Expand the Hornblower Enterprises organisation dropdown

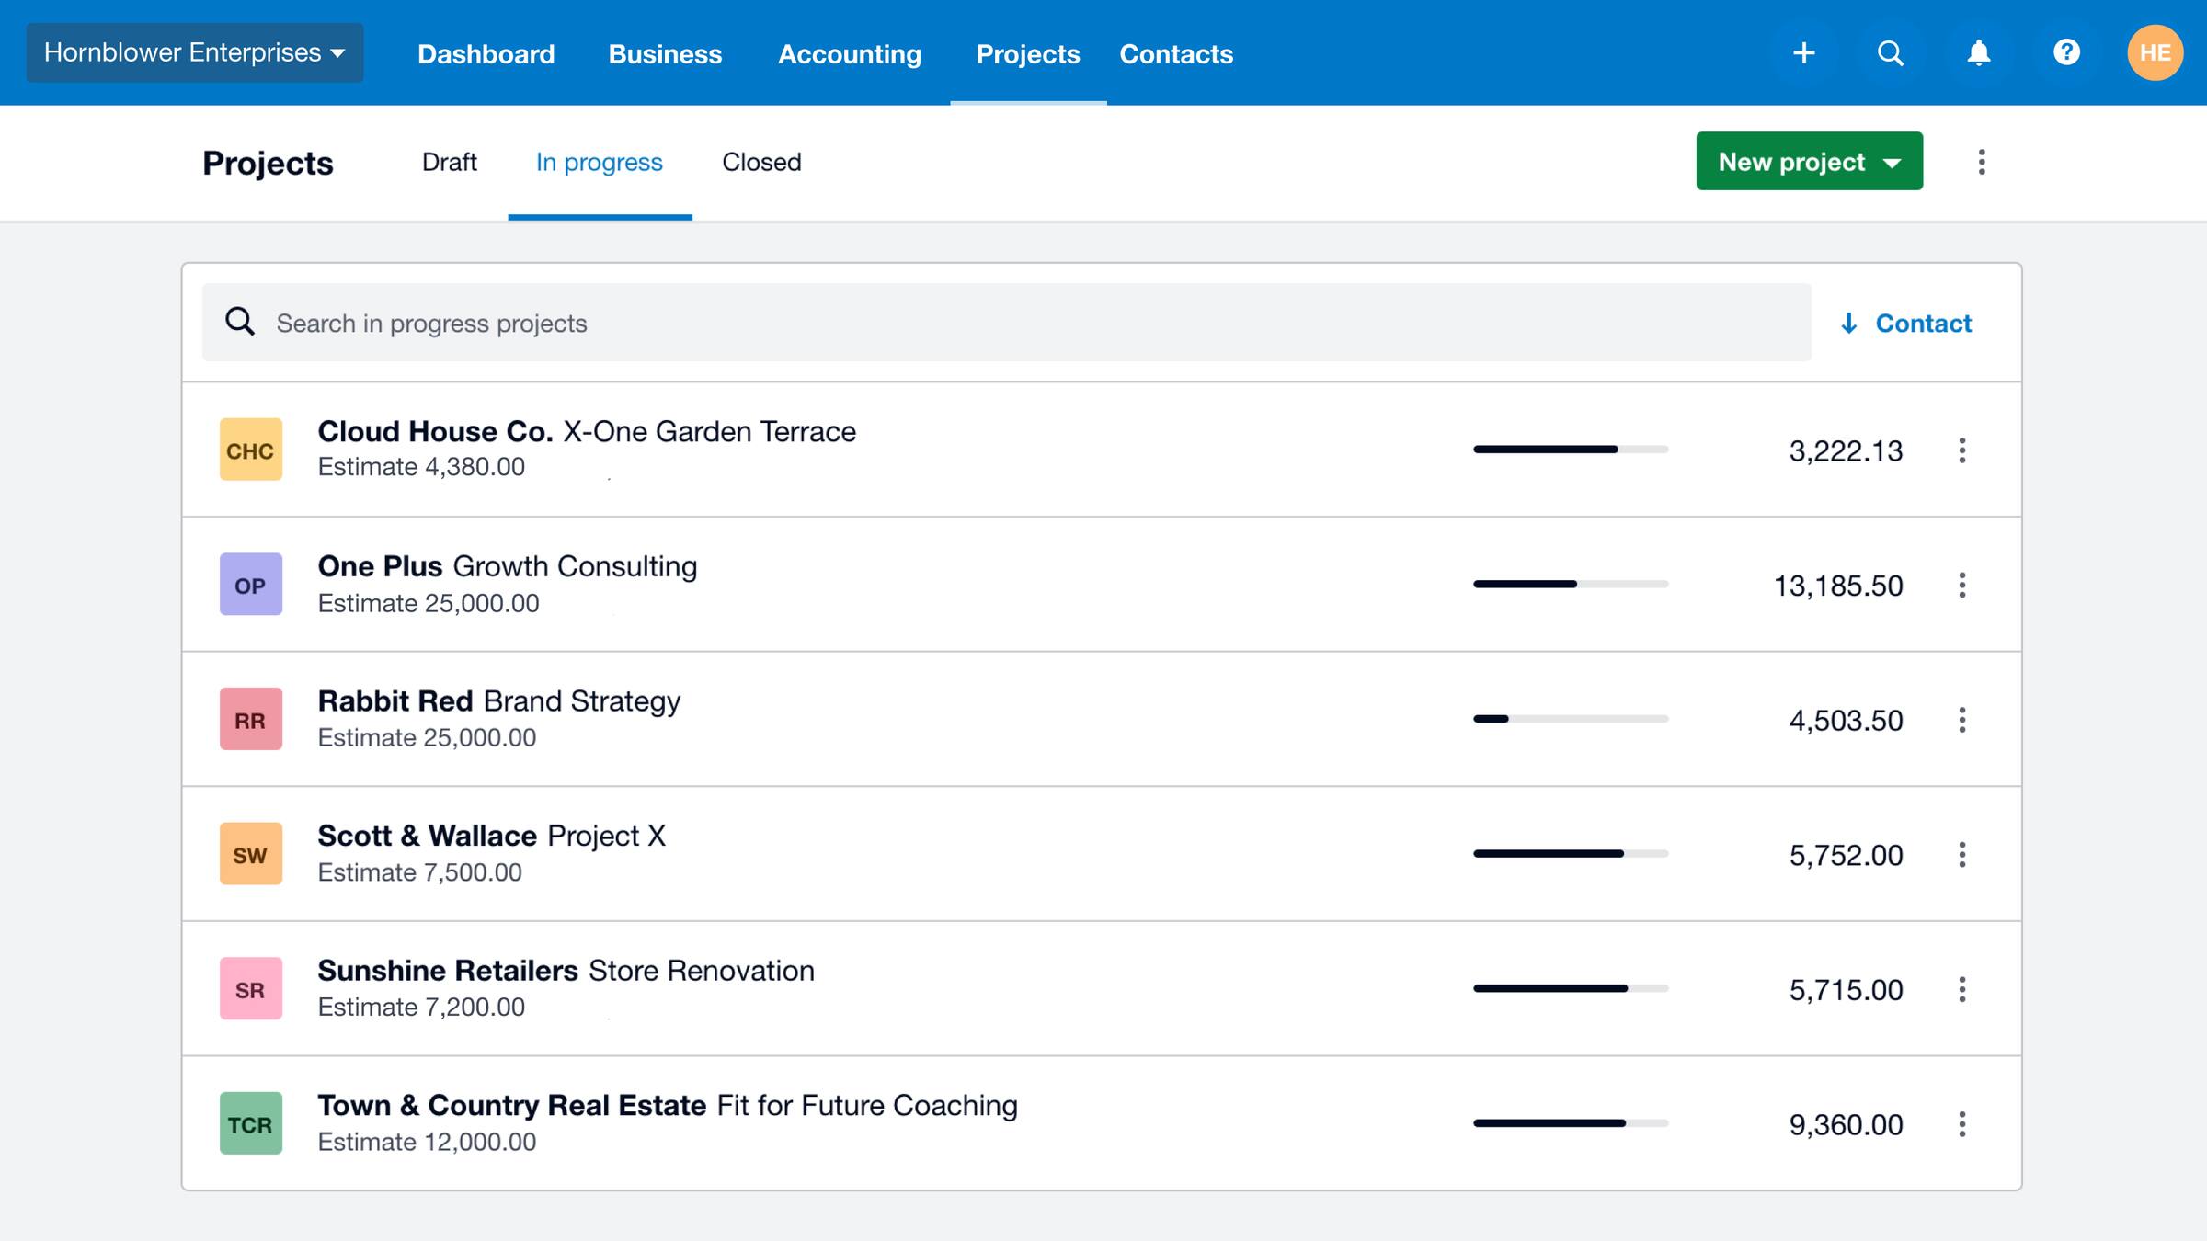(x=194, y=52)
